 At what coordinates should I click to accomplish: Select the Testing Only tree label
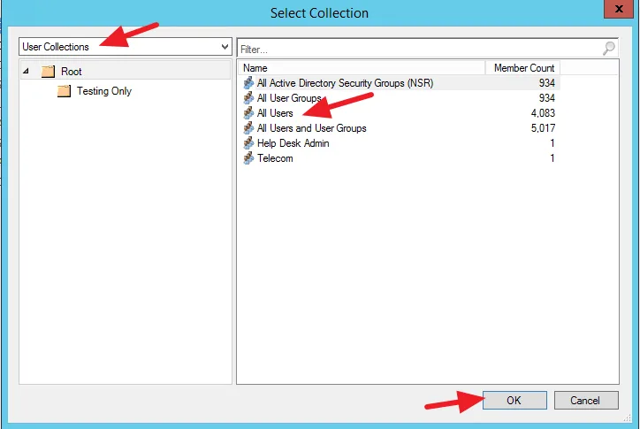coord(104,91)
